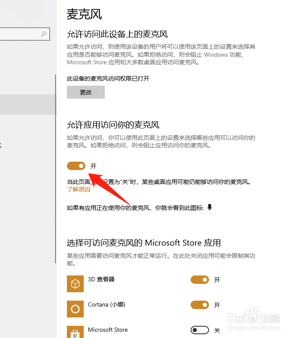
Task: Click the search magnifier icon
Action: pos(44,34)
